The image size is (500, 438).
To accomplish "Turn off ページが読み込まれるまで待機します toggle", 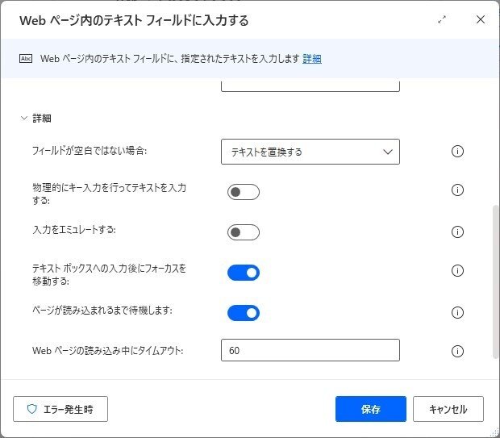I will 244,313.
